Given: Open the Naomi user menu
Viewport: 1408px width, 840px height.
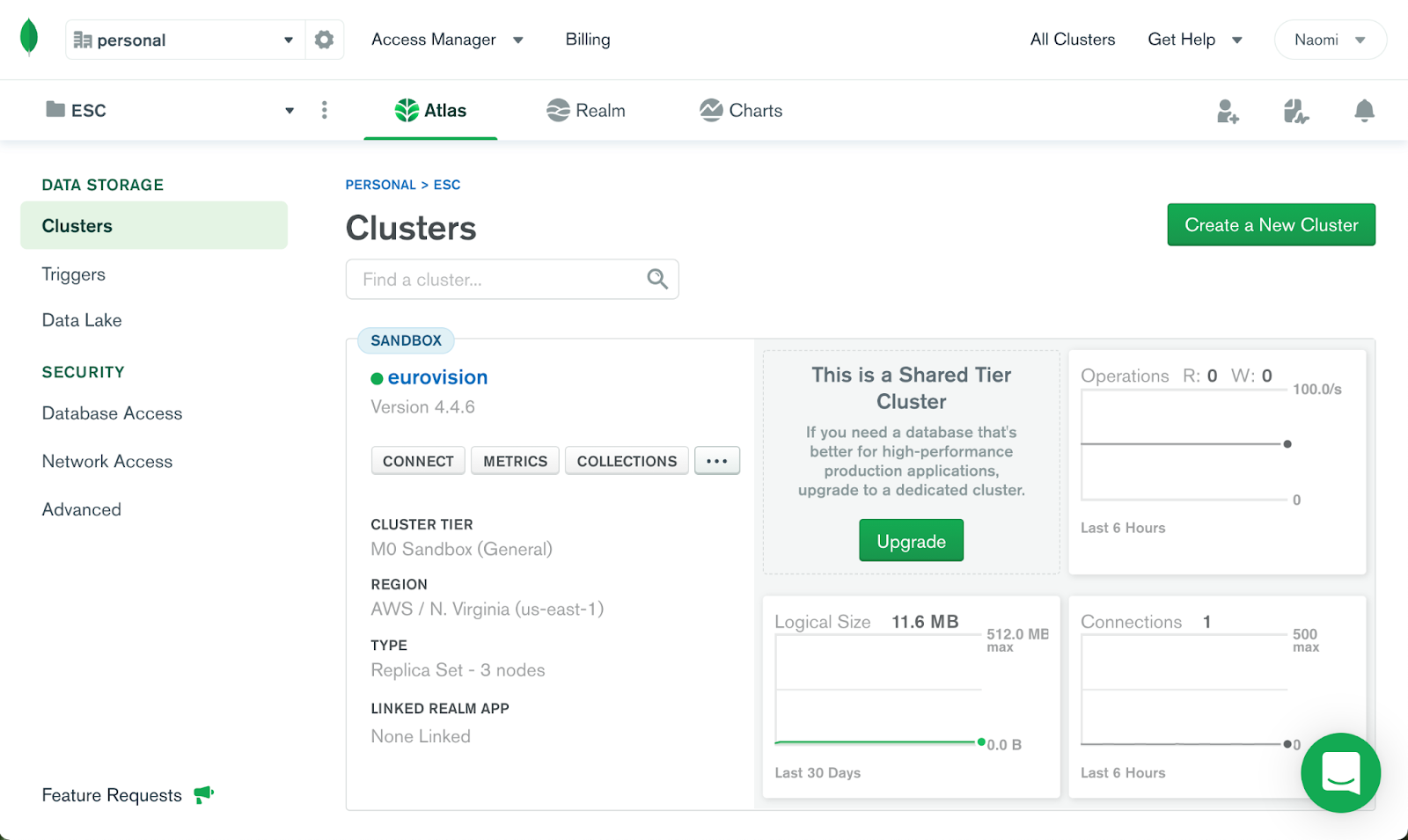Looking at the screenshot, I should click(x=1330, y=40).
